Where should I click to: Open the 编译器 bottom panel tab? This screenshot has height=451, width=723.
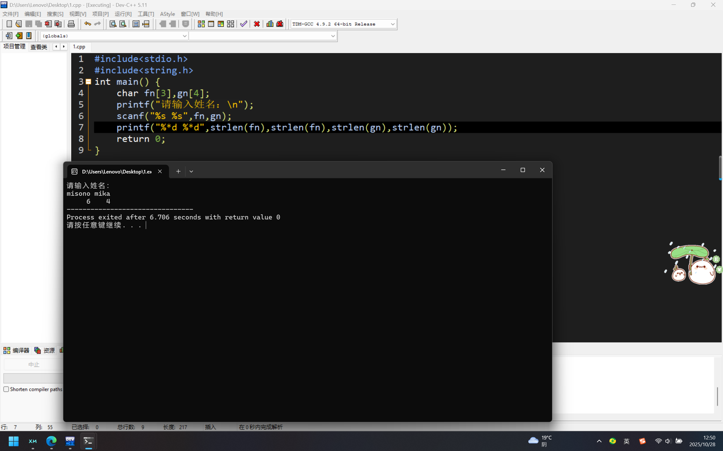pyautogui.click(x=17, y=350)
